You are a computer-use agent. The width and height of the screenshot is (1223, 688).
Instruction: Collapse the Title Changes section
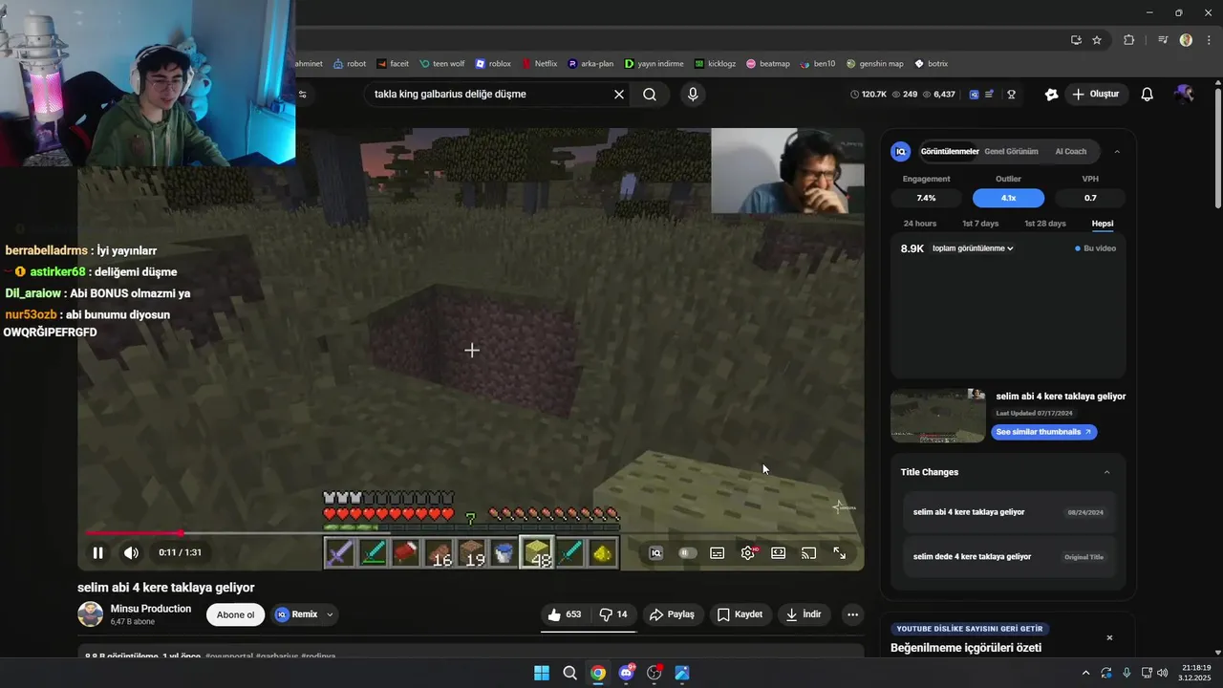point(1107,472)
